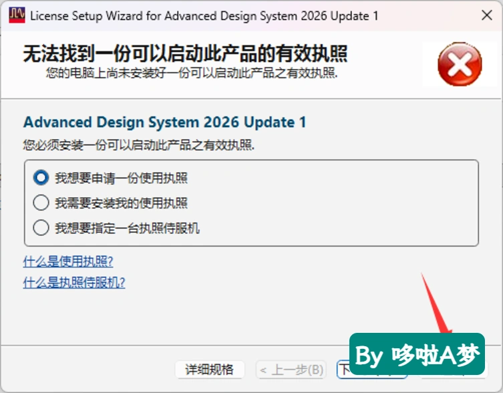The image size is (503, 393).
Task: Click the '我需要安装我的使用执照' option label text
Action: (x=122, y=203)
